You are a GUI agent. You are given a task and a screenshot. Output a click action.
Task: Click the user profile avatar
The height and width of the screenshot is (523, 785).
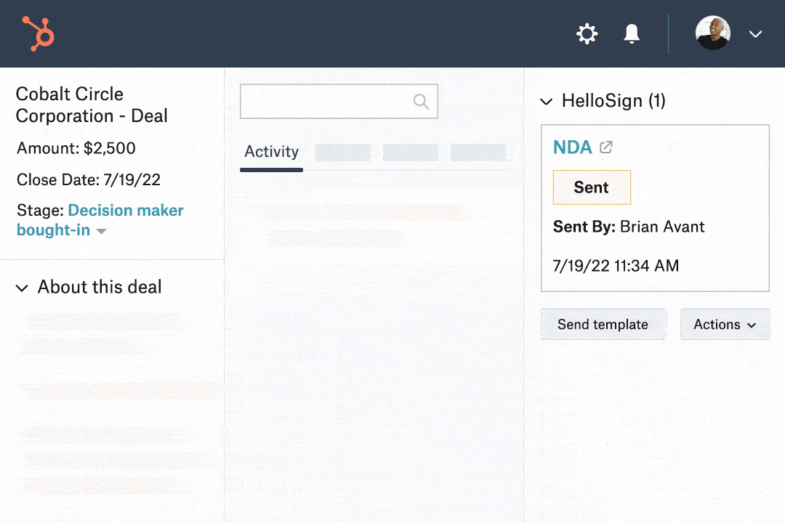coord(712,33)
